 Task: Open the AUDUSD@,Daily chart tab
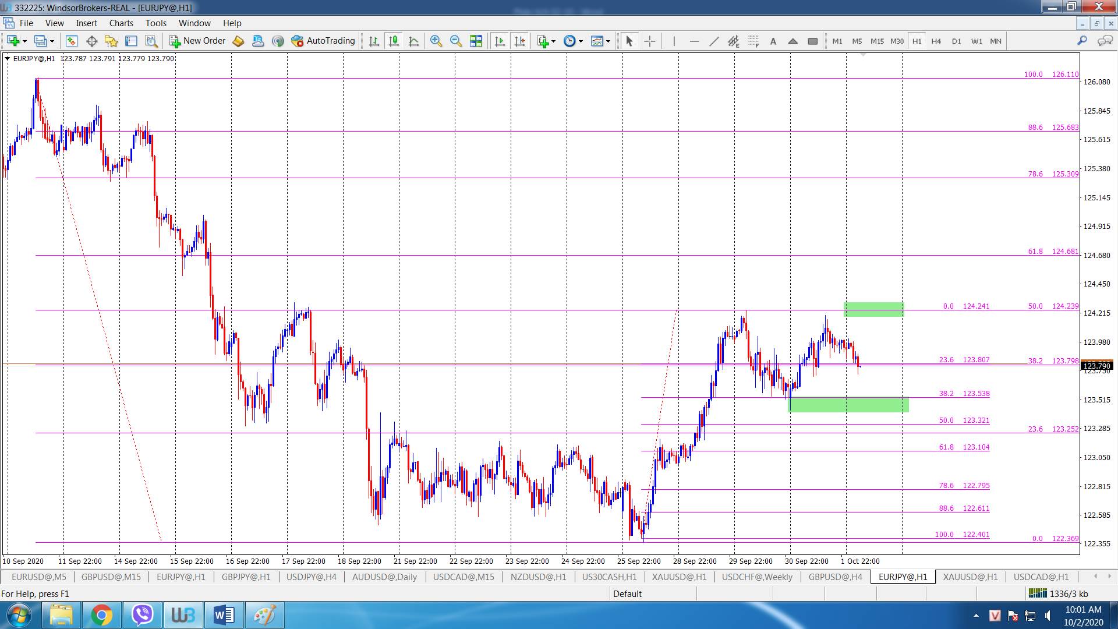(384, 577)
